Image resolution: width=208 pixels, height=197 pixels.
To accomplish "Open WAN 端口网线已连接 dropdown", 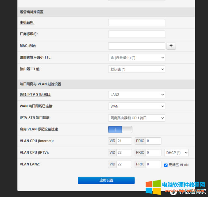I will tap(136, 106).
